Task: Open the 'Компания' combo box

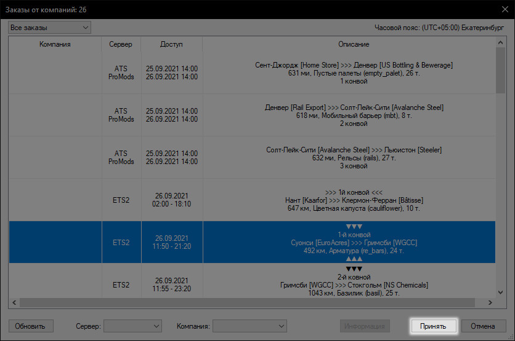Action: 249,326
